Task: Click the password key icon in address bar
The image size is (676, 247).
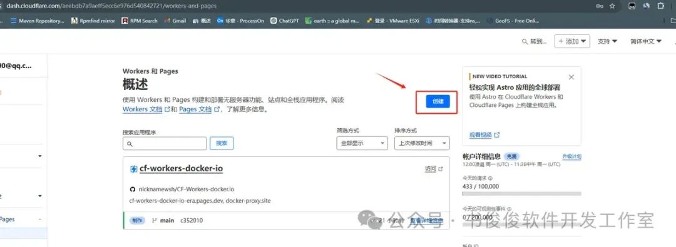Action: (x=599, y=6)
